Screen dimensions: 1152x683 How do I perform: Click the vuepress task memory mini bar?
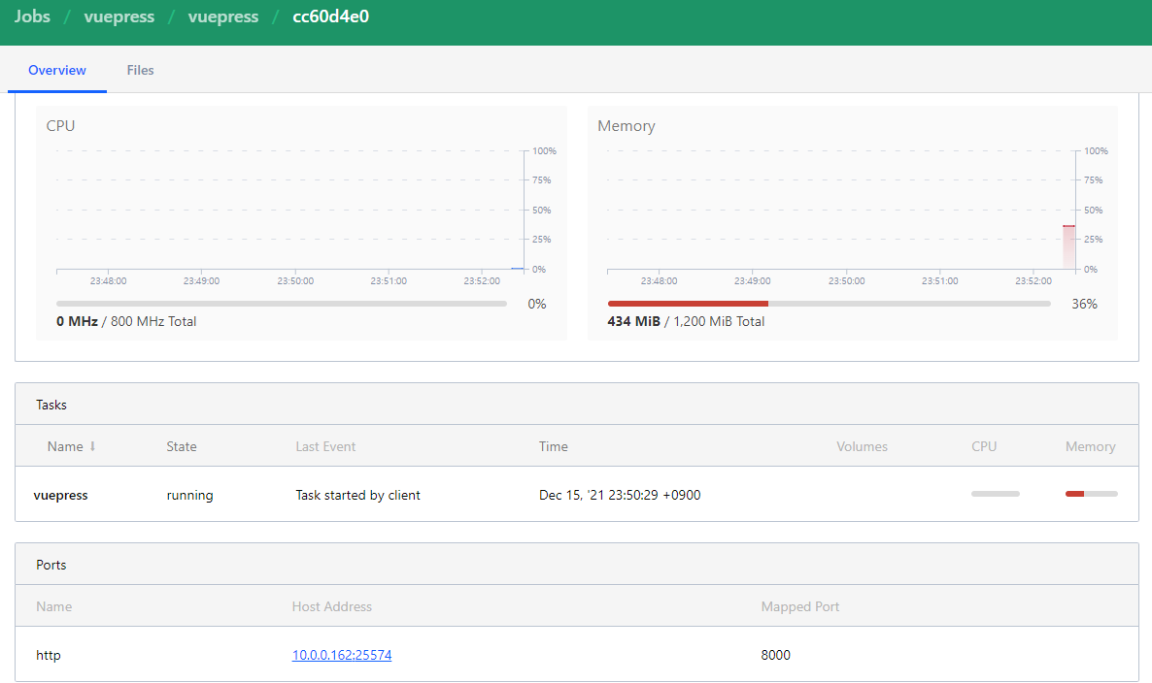pos(1091,494)
